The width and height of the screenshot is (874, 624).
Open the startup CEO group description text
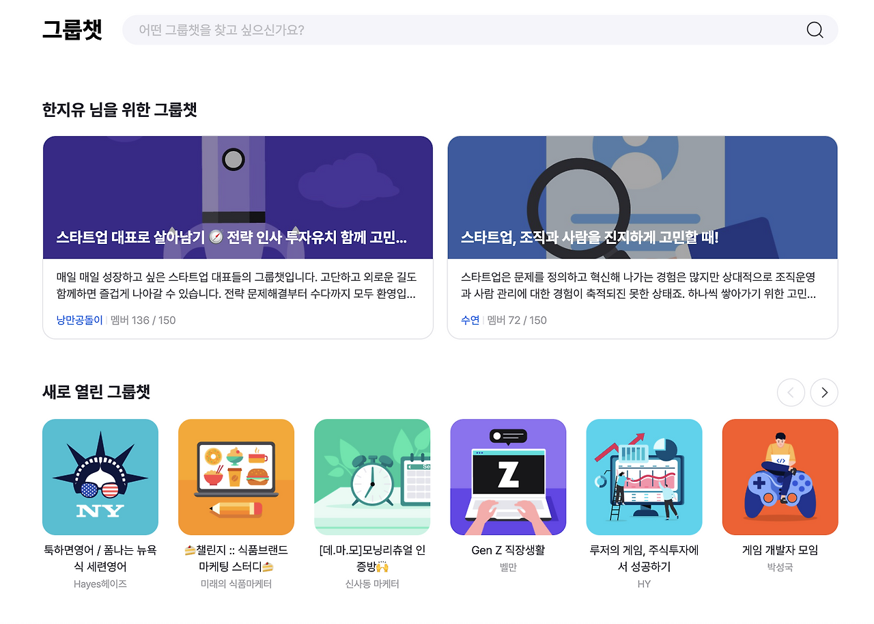[236, 286]
